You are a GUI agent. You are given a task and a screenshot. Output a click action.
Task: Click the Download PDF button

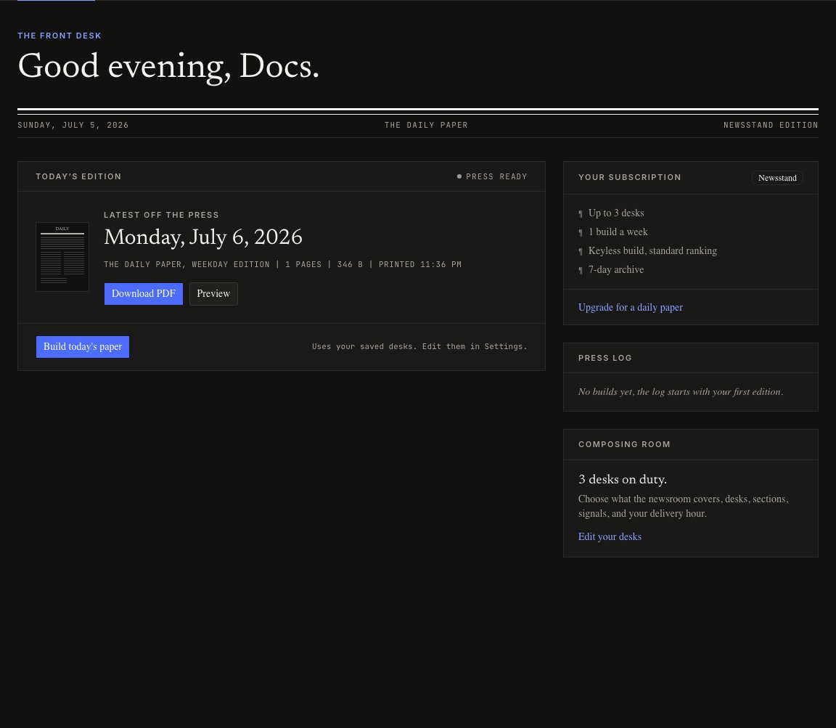pyautogui.click(x=144, y=294)
